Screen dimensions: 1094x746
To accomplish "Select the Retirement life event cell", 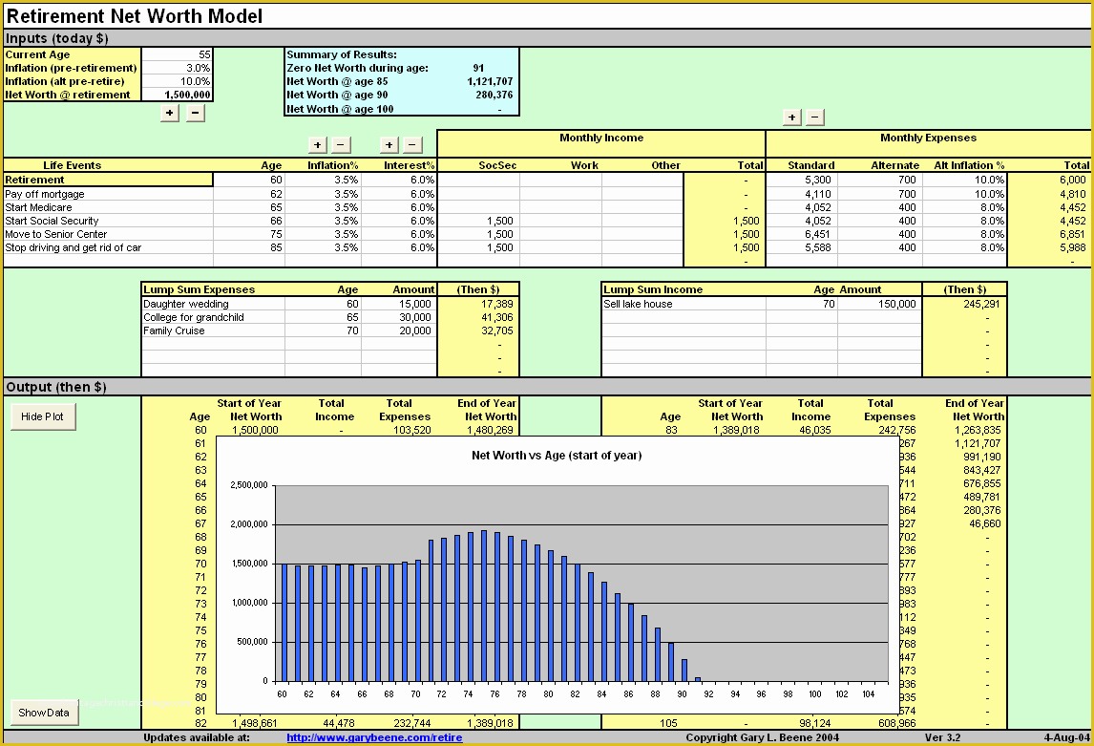I will (x=108, y=180).
